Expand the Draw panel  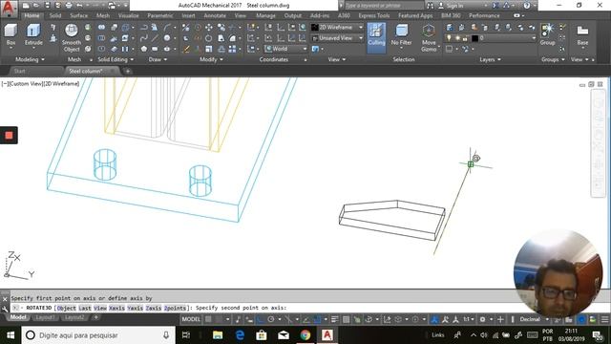coord(158,59)
